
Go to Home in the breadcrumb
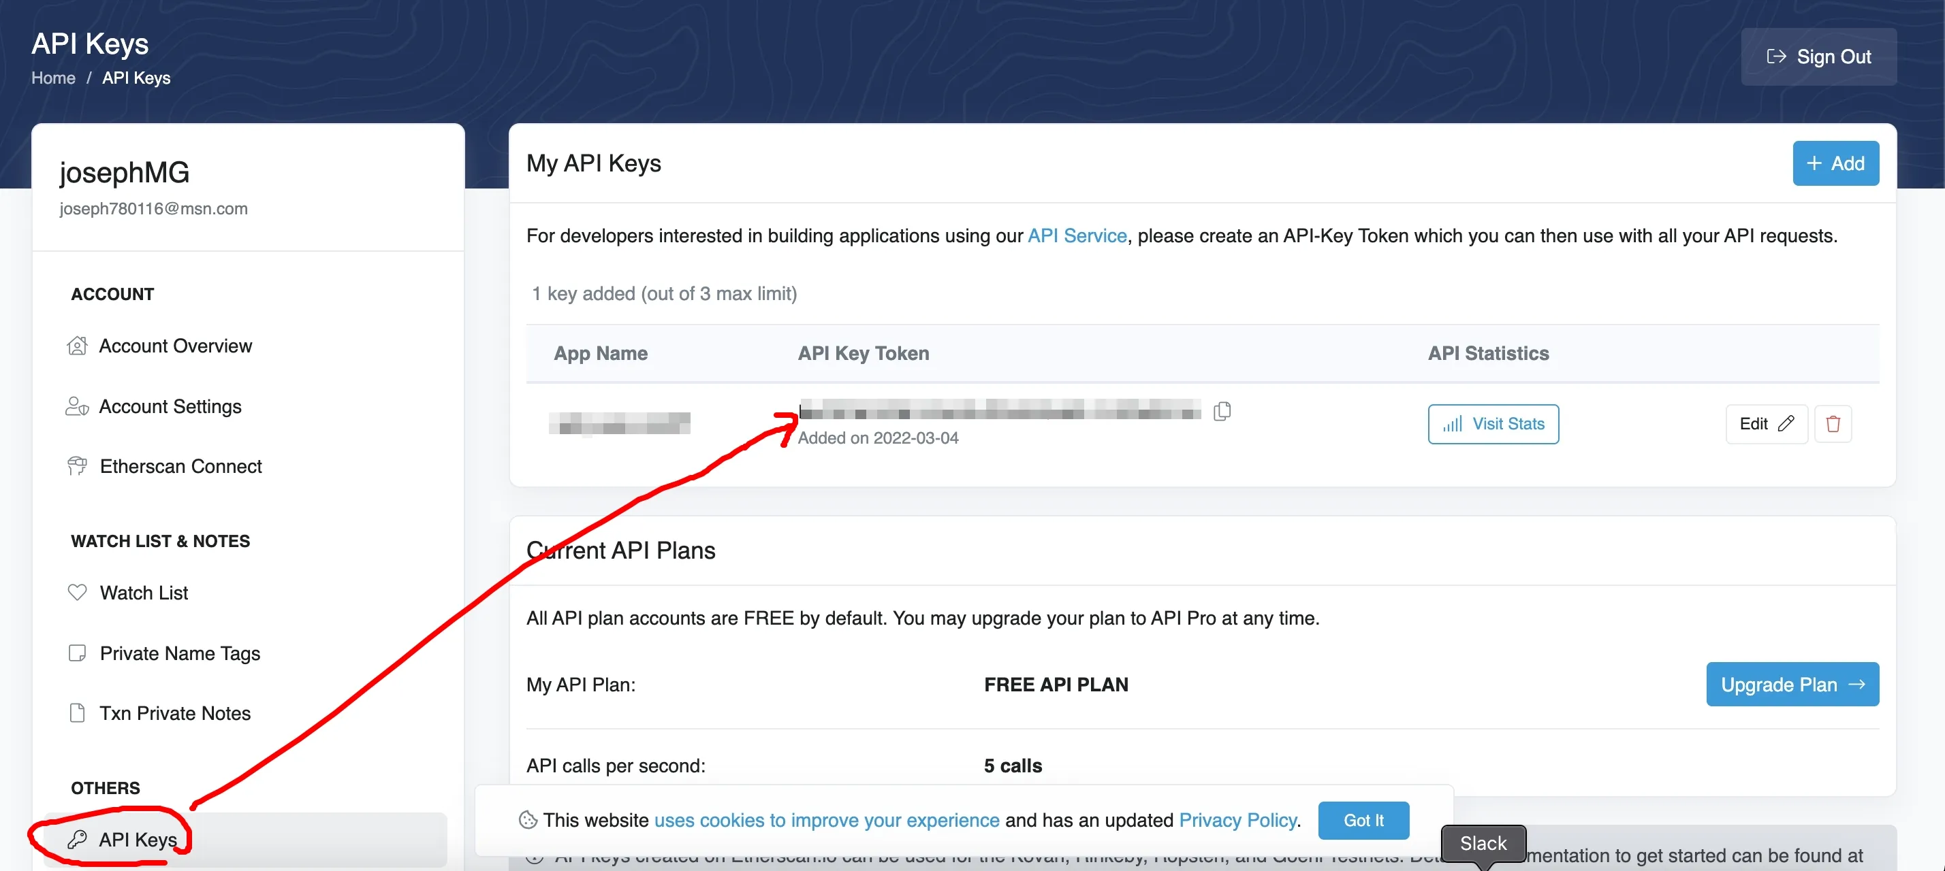(53, 78)
